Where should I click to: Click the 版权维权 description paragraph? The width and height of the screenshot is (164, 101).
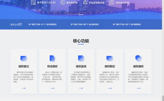[138, 77]
